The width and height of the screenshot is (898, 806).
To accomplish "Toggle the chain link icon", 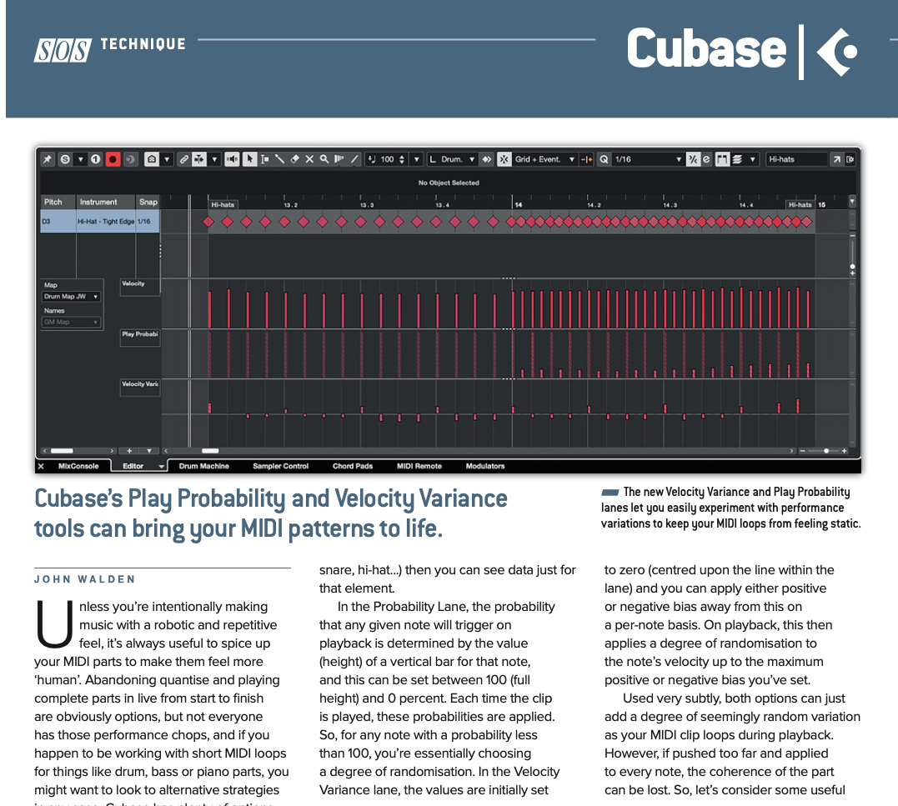I will point(183,159).
